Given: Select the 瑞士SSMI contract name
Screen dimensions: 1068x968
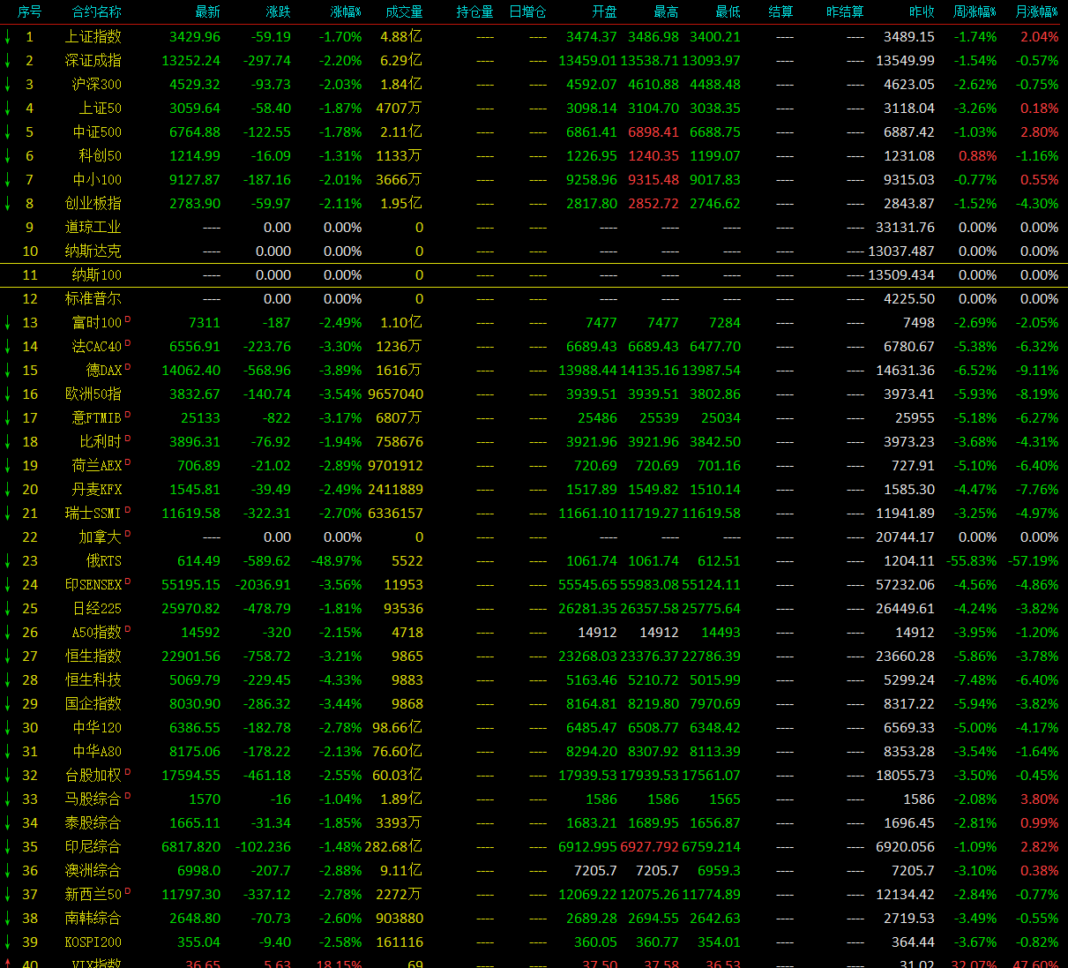Looking at the screenshot, I should point(93,514).
